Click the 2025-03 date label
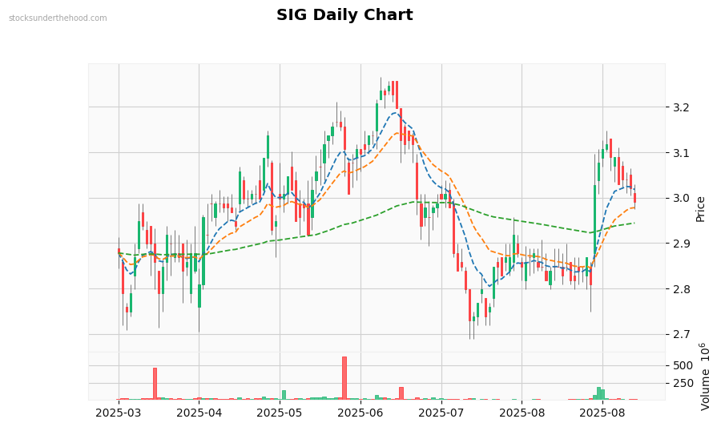721x427 pixels. pyautogui.click(x=119, y=413)
